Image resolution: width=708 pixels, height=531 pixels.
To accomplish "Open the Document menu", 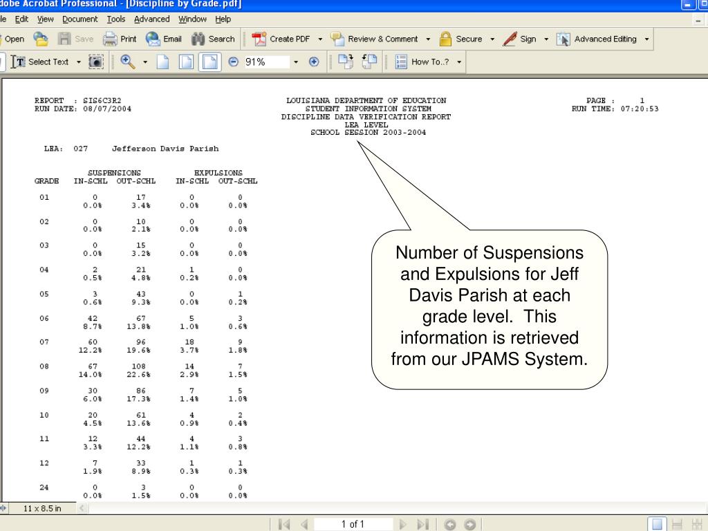I will [80, 19].
